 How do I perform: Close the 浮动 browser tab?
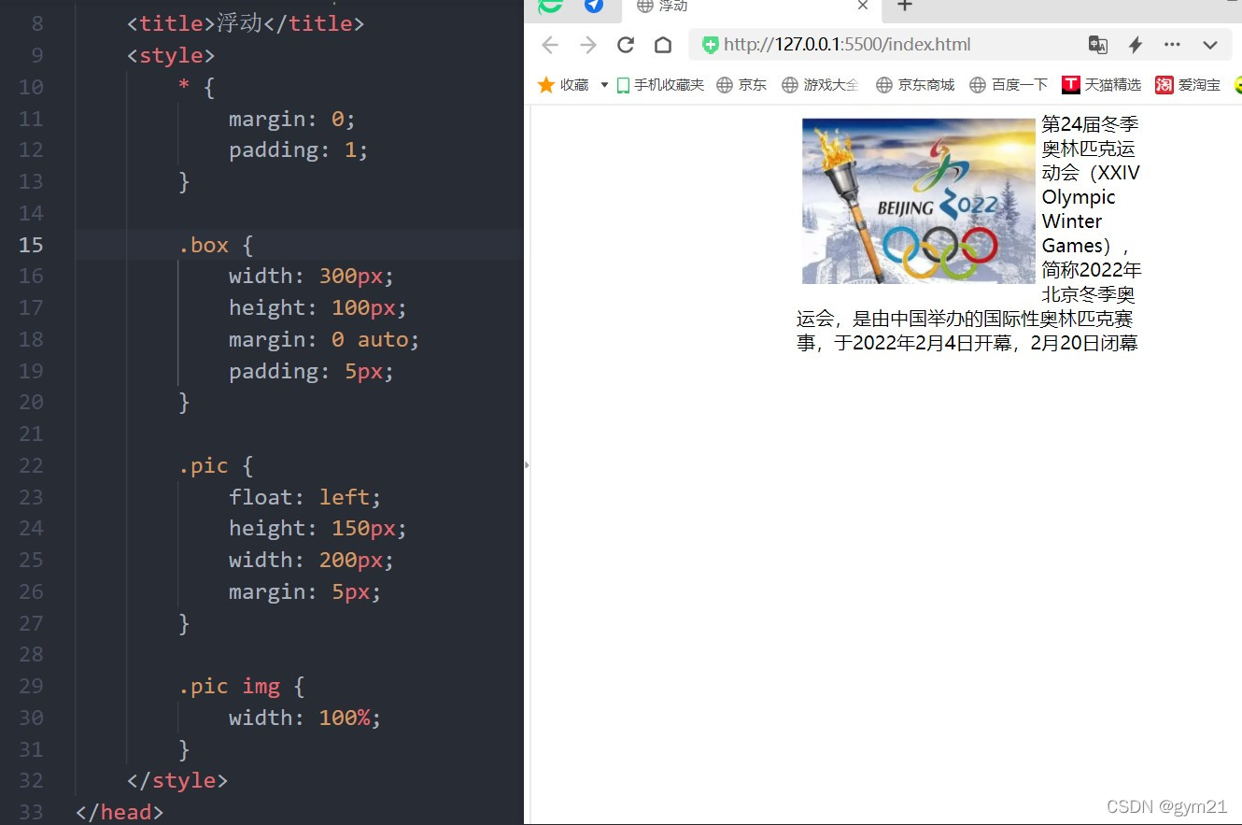click(x=862, y=6)
